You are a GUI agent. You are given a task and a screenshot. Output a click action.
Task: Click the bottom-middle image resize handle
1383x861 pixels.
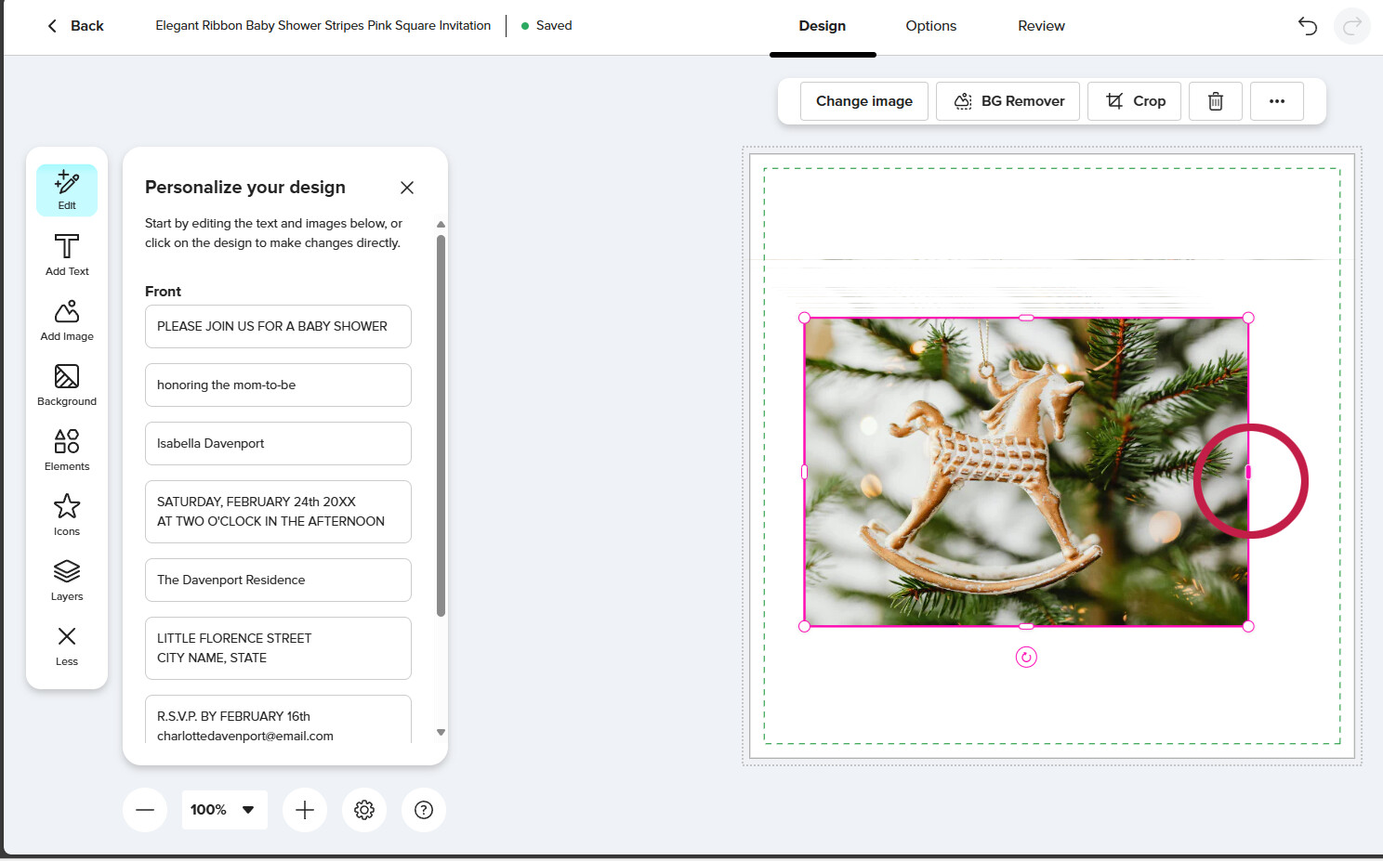1026,626
